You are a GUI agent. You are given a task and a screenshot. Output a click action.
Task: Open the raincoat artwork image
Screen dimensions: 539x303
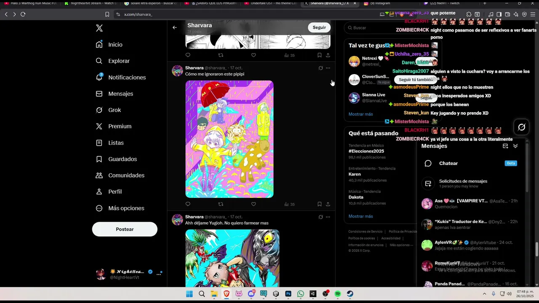coord(229,139)
